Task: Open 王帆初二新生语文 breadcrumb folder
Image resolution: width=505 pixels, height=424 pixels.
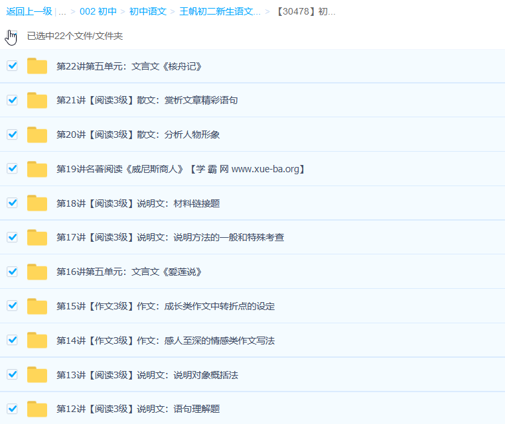Action: 220,12
